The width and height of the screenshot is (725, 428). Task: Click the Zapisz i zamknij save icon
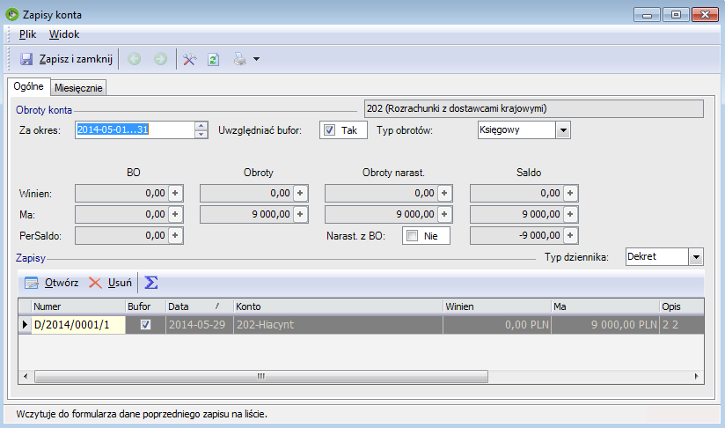tap(26, 59)
